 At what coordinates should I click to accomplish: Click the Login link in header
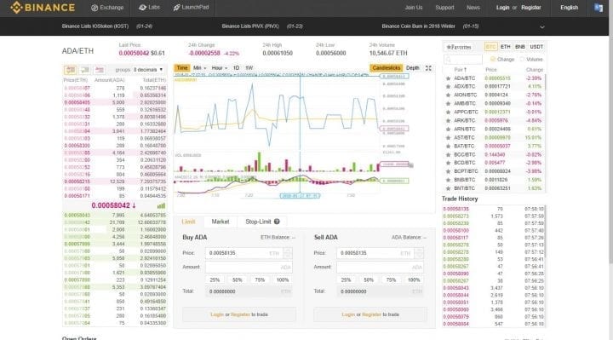click(x=503, y=8)
